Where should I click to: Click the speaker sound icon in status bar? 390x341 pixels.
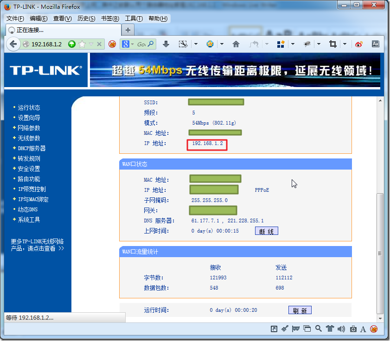[341, 329]
